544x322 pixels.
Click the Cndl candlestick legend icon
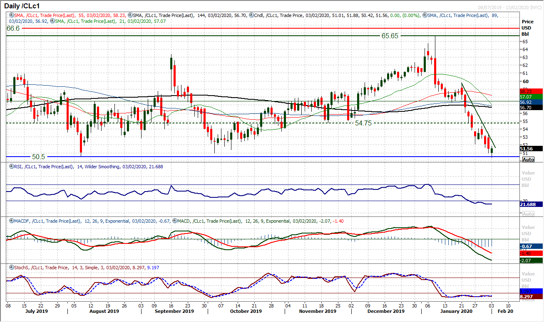[x=252, y=15]
